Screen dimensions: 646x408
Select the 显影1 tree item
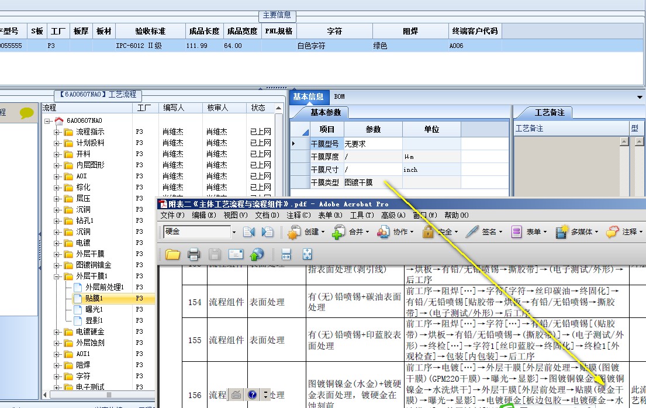click(94, 321)
